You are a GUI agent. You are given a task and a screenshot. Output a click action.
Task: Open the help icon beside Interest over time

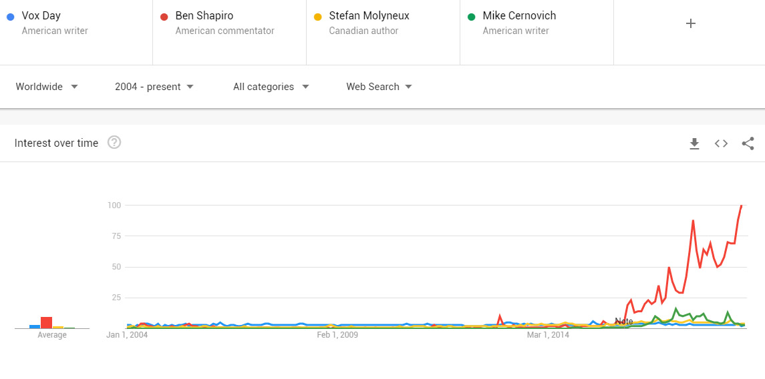tap(114, 142)
